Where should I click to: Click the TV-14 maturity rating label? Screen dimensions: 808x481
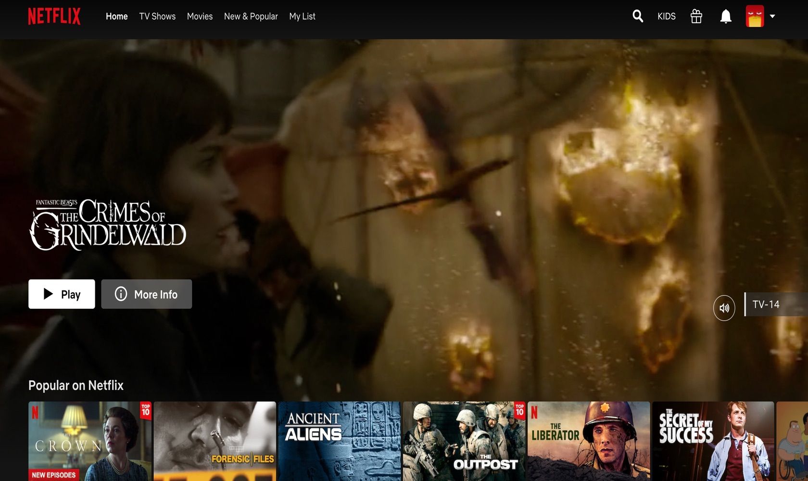tap(766, 304)
